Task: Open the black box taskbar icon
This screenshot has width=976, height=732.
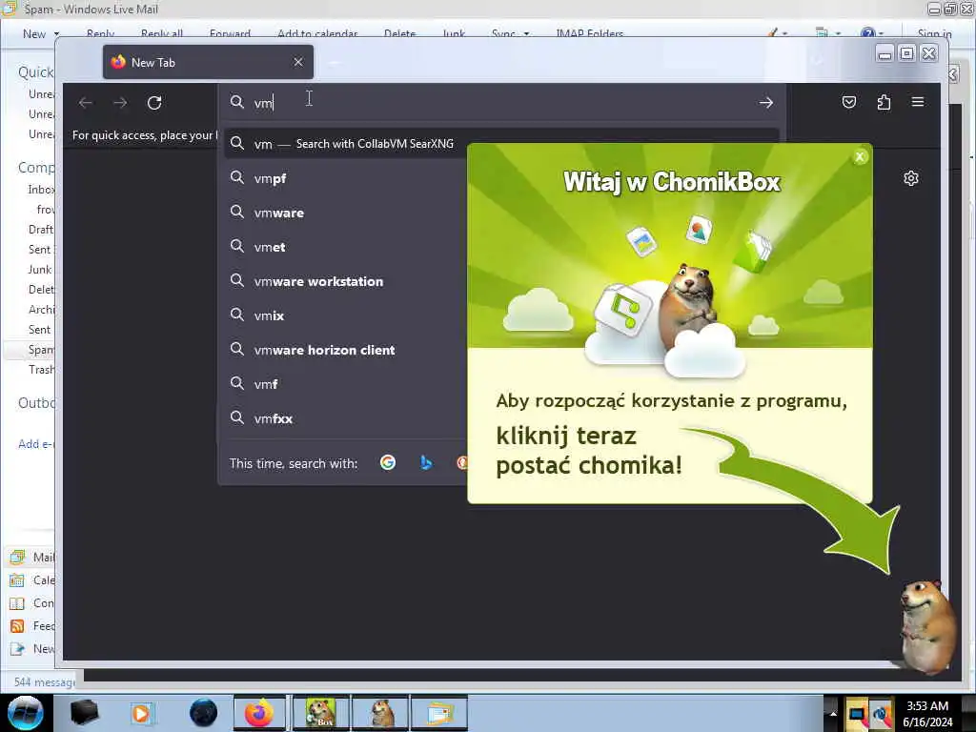Action: coord(84,713)
